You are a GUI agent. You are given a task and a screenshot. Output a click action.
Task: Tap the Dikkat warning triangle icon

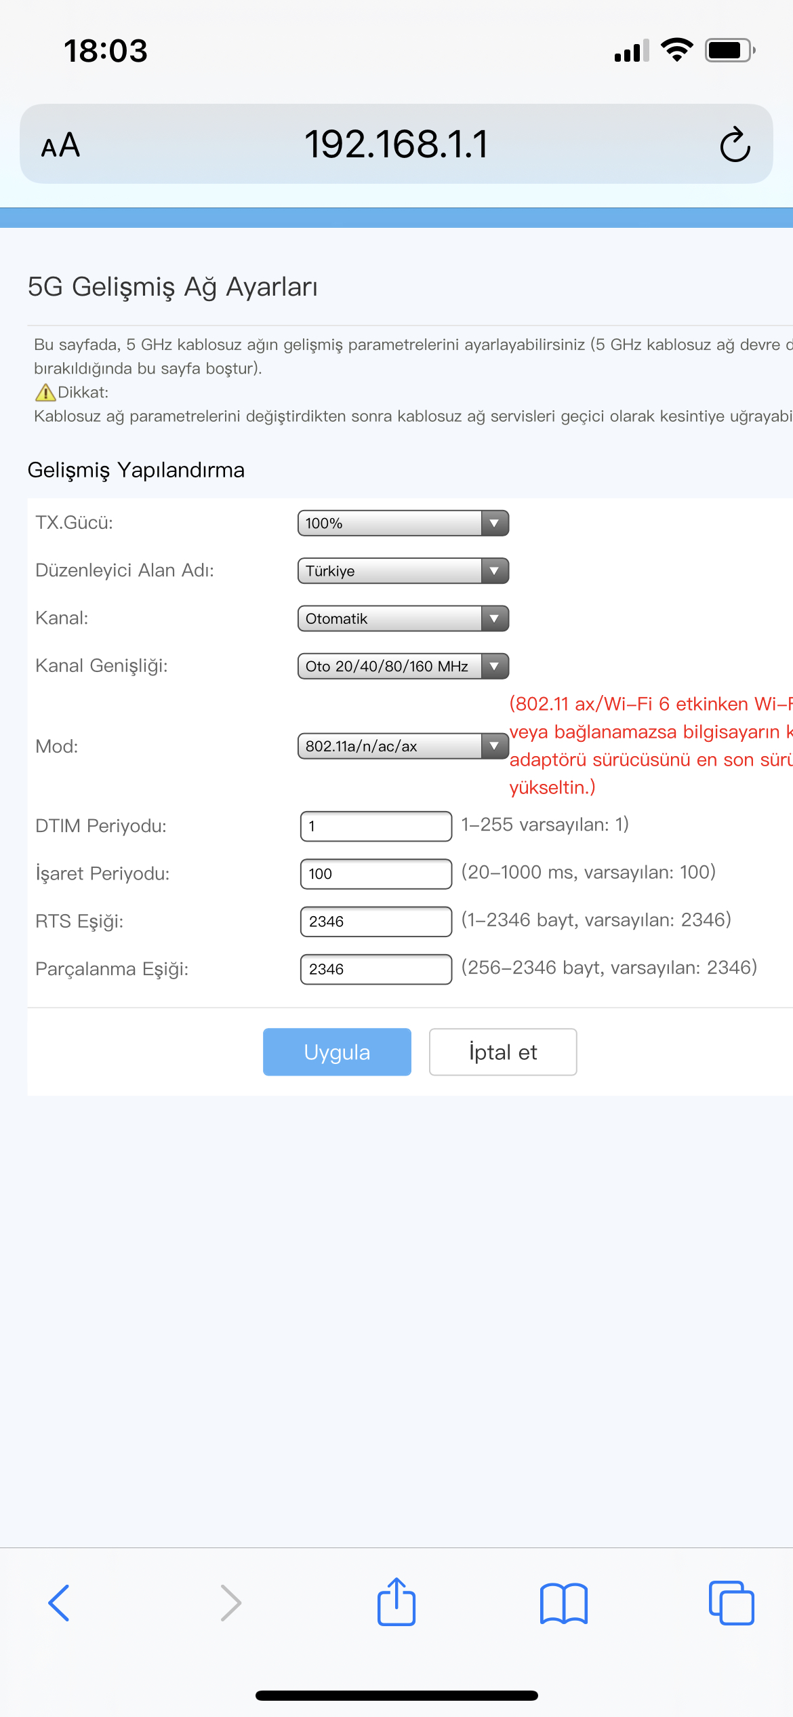pyautogui.click(x=45, y=392)
